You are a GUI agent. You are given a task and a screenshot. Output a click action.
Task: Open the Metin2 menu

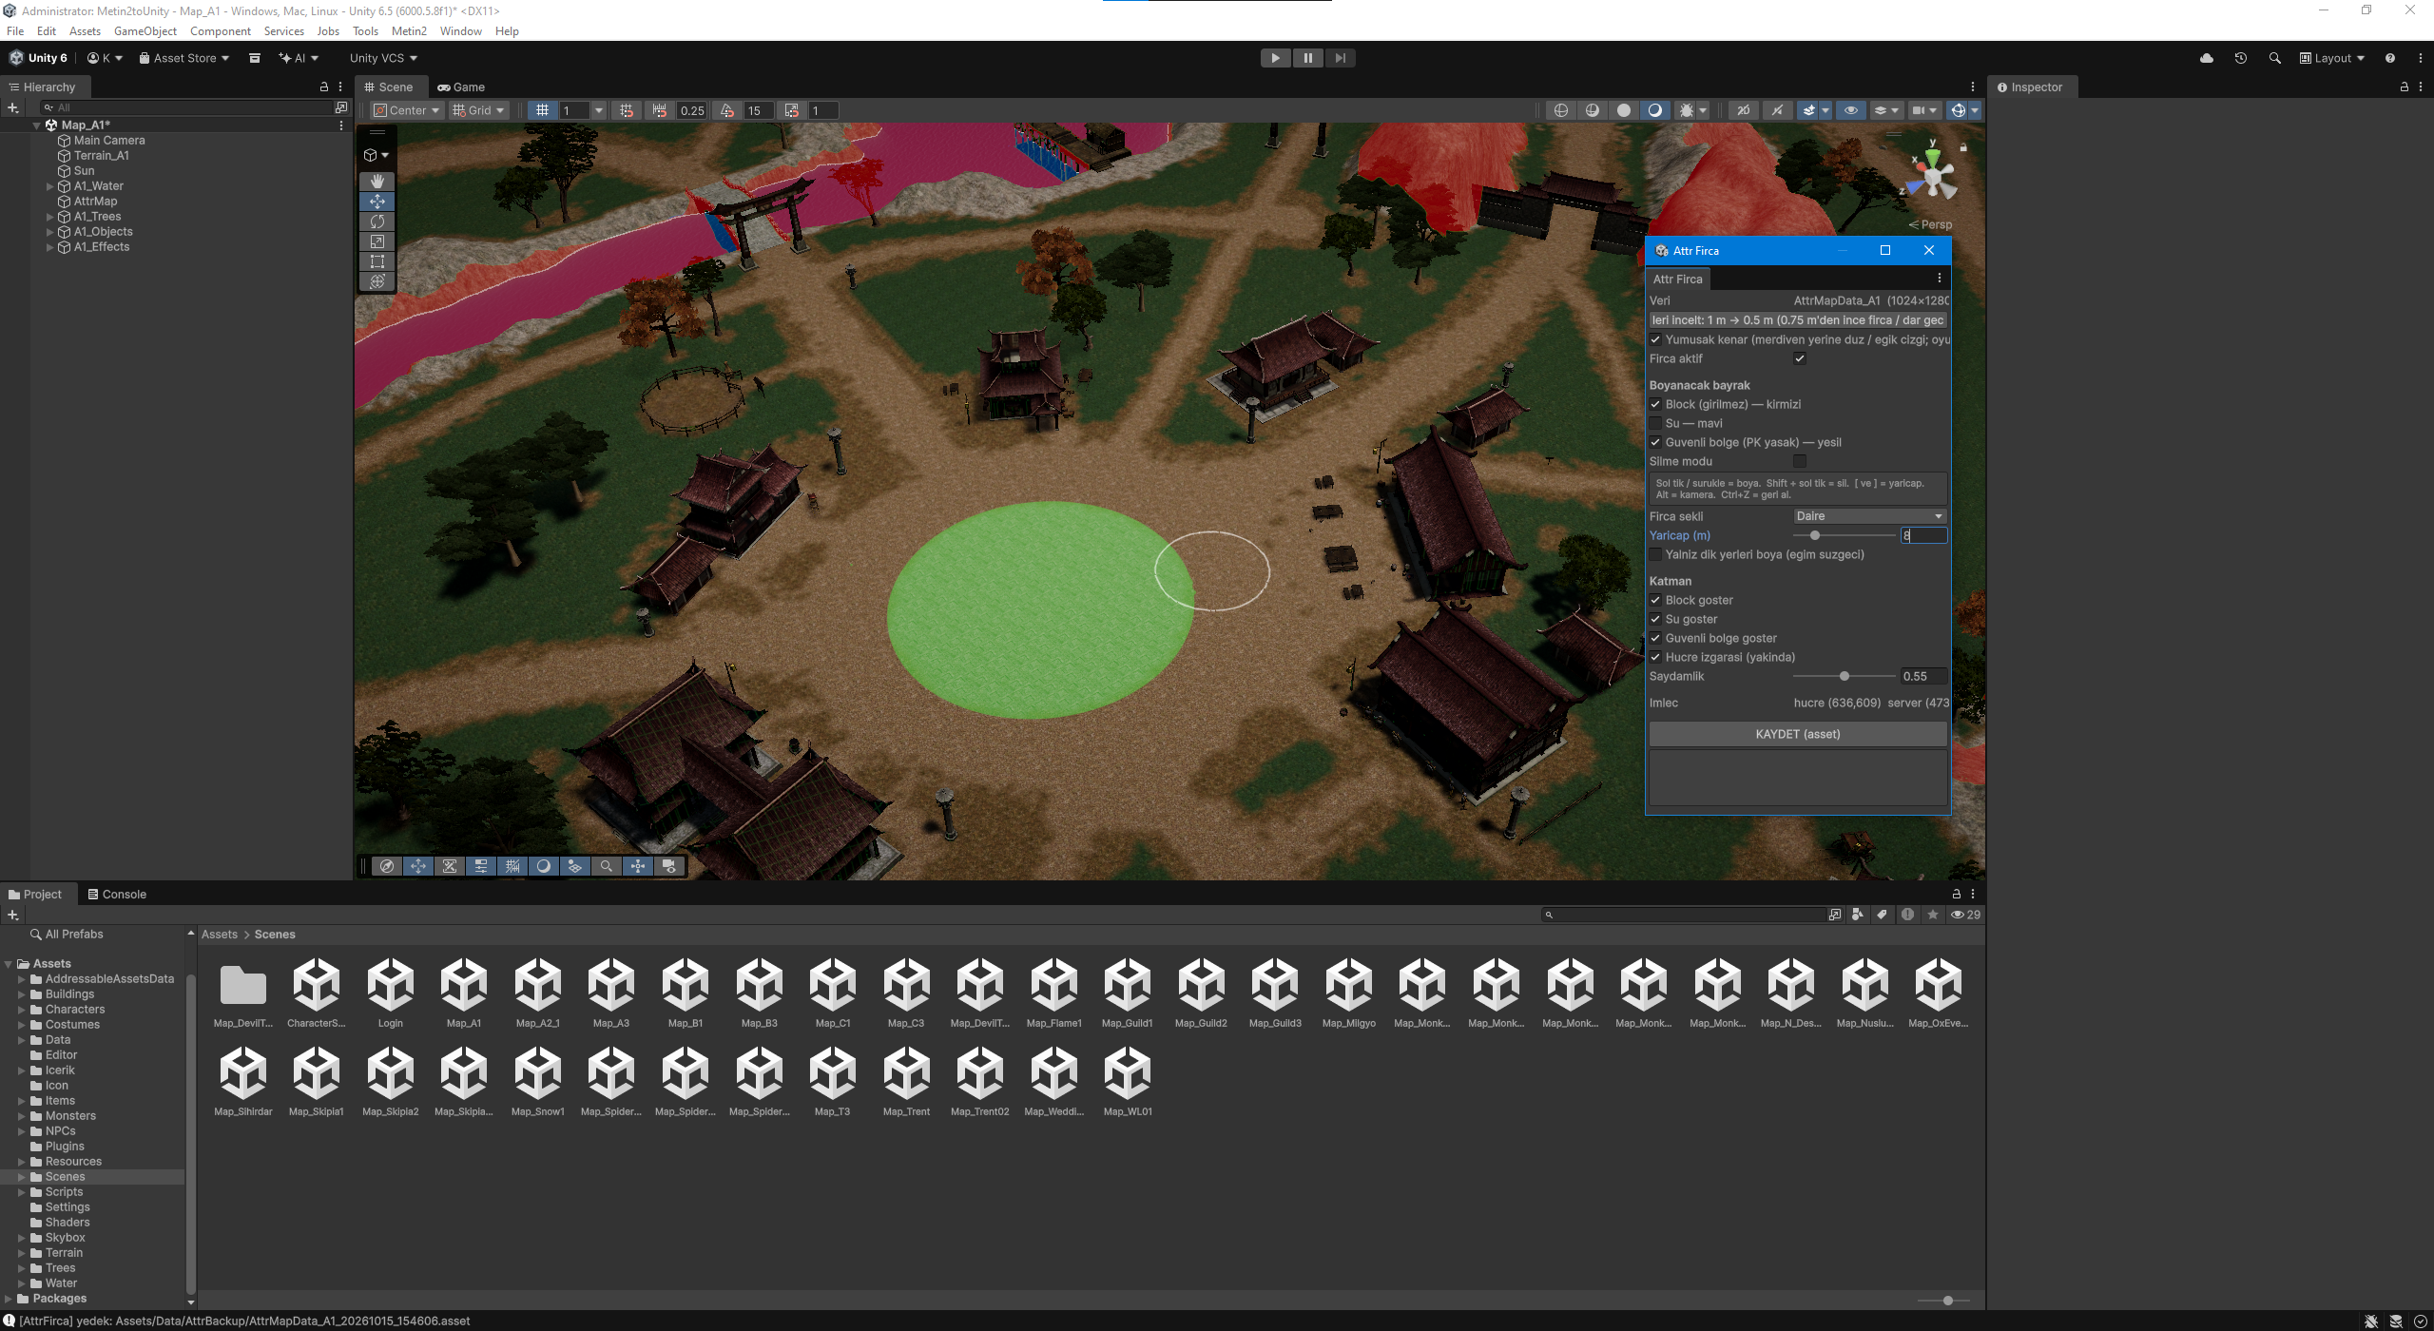(409, 31)
